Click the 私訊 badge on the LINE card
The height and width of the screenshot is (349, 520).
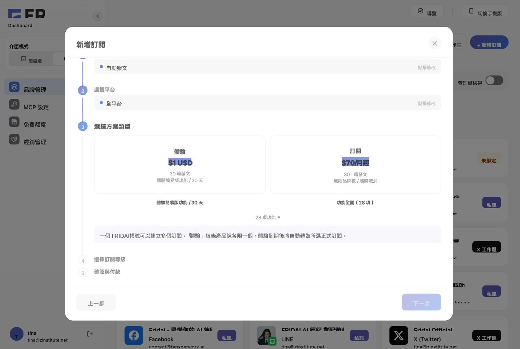click(359, 336)
